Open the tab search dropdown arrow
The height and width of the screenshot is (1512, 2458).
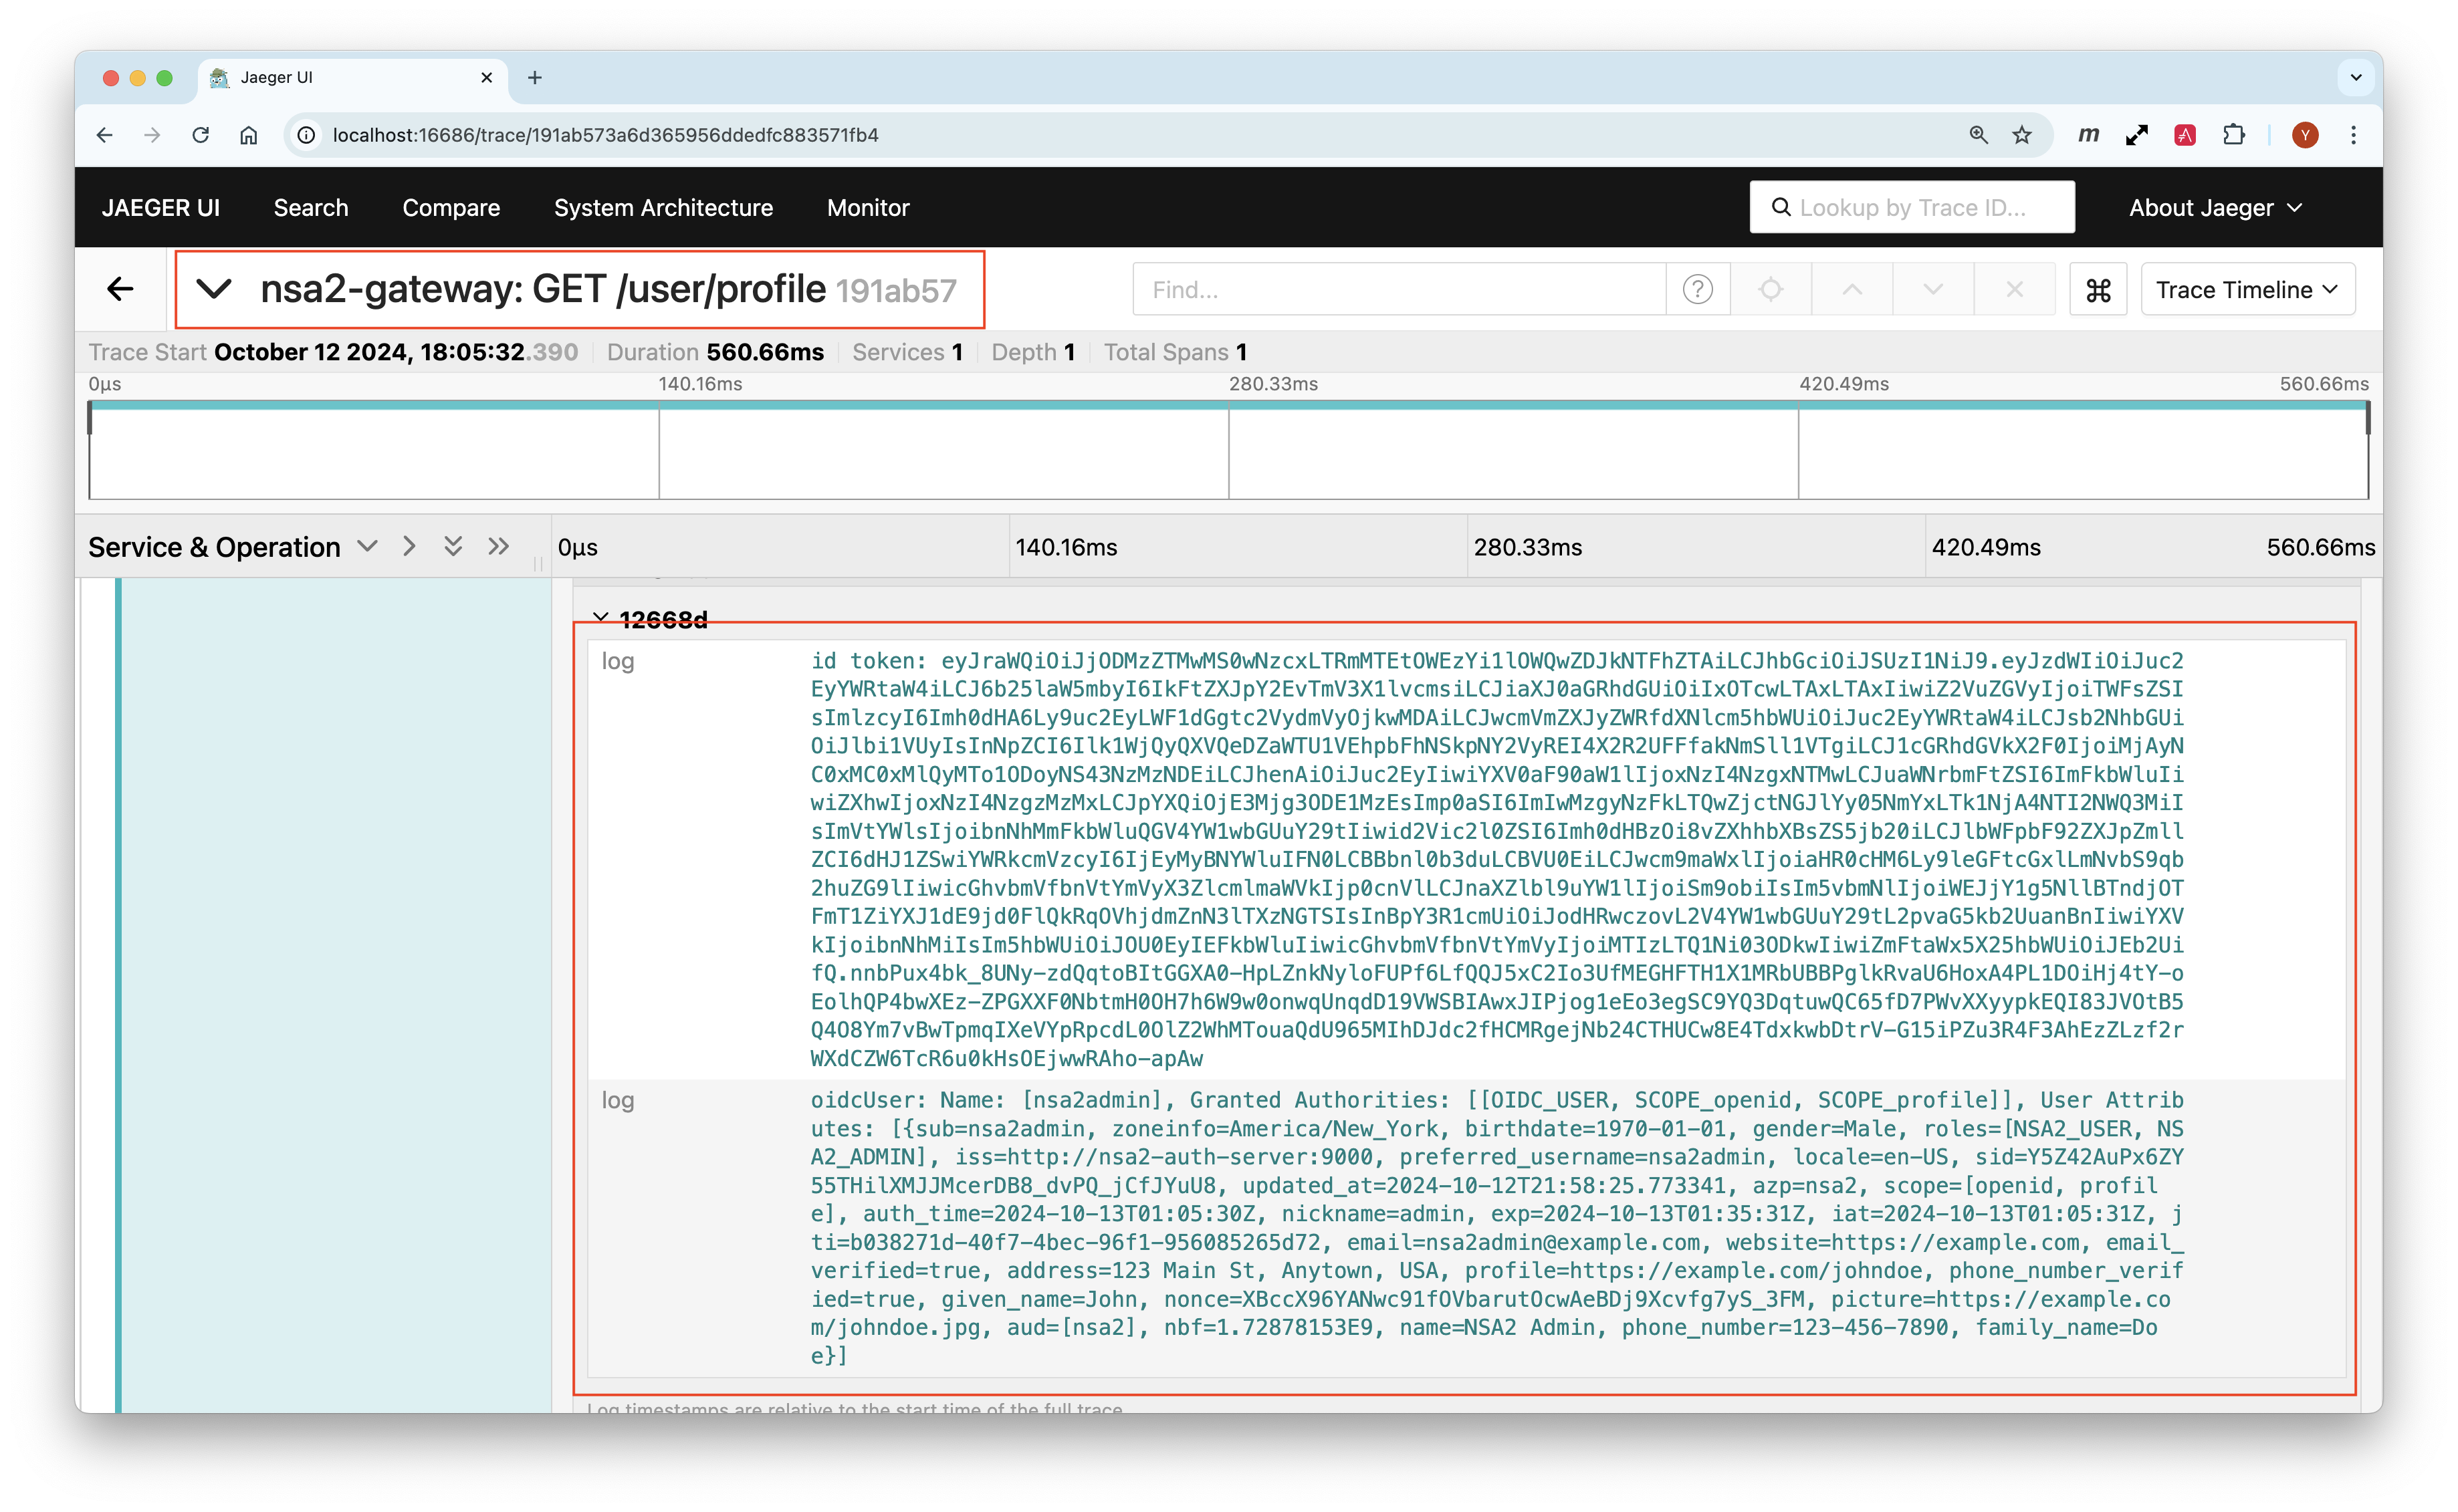2355,78
